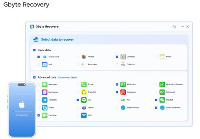This screenshot has width=200, height=139.
Task: Uncheck the Contacts checkbox
Action: coord(117,57)
